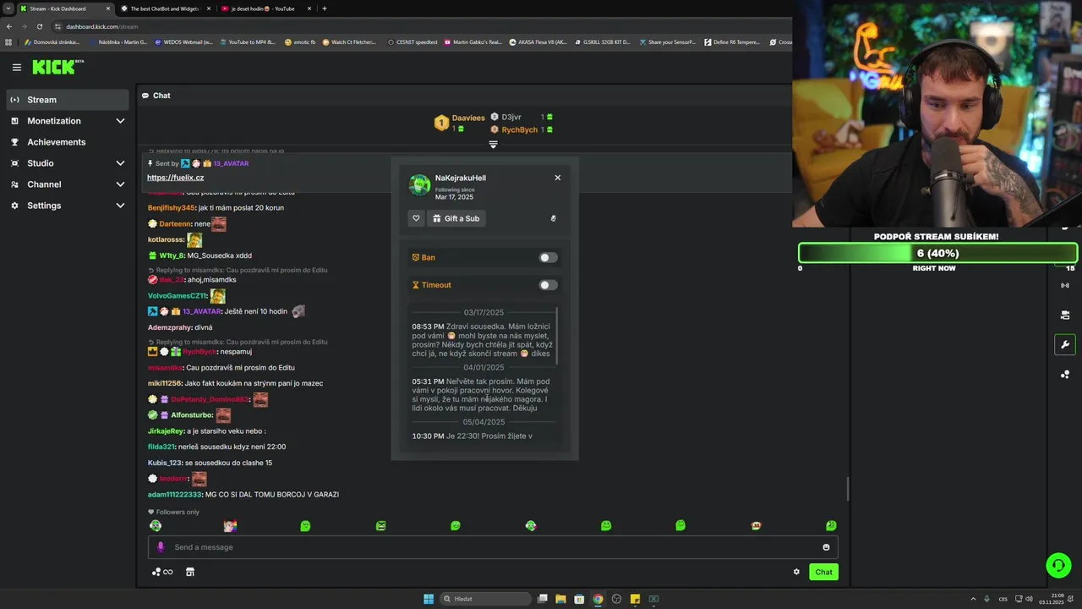Switch to The best ChatBot and Widgets tab
Viewport: 1082px width, 609px height.
(164, 8)
